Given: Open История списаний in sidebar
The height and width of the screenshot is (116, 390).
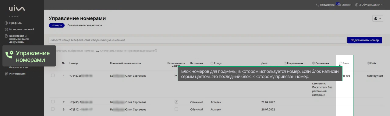Looking at the screenshot, I should [x=22, y=29].
